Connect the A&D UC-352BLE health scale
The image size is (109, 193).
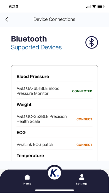(x=84, y=119)
